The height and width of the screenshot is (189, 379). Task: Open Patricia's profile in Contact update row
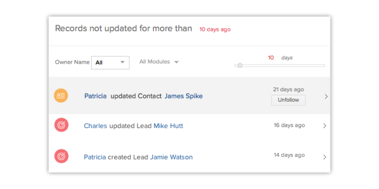[95, 96]
